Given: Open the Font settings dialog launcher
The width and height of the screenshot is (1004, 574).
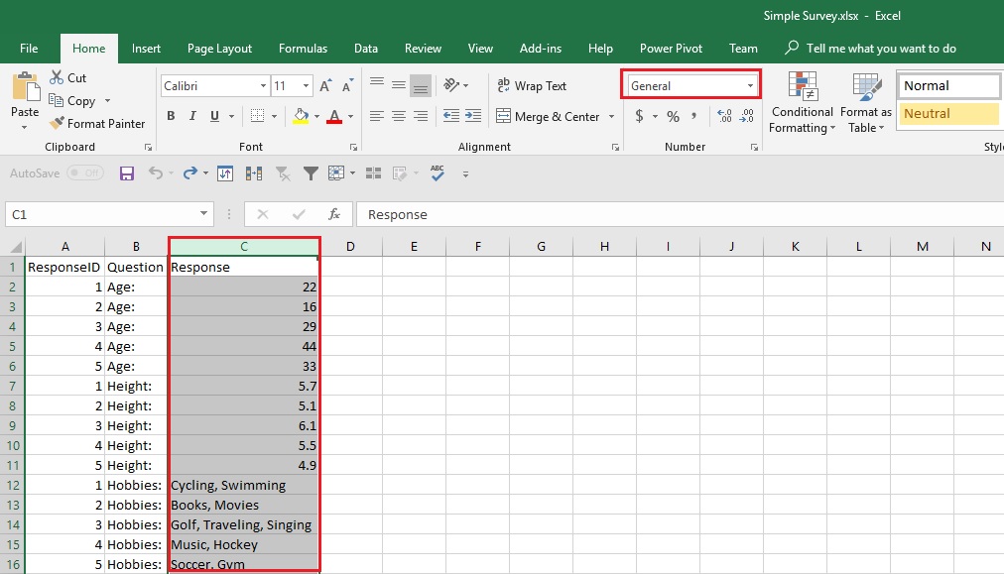Looking at the screenshot, I should point(353,147).
